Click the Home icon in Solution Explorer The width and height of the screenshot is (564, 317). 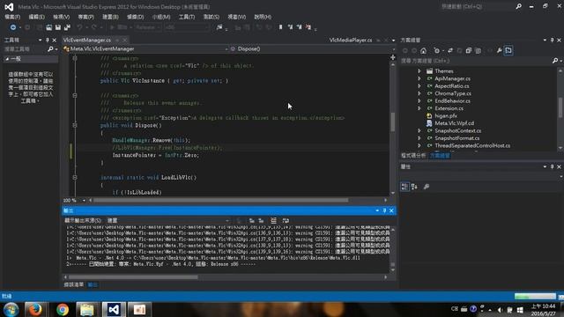(423, 51)
